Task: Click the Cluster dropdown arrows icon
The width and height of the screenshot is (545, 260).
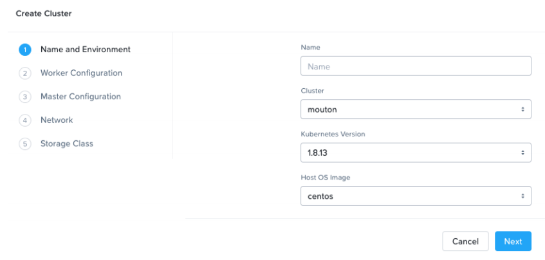Action: 522,109
